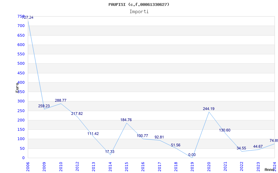Select the 74.89 data label at 2024
This screenshot has height=173, width=278.
pos(273,140)
